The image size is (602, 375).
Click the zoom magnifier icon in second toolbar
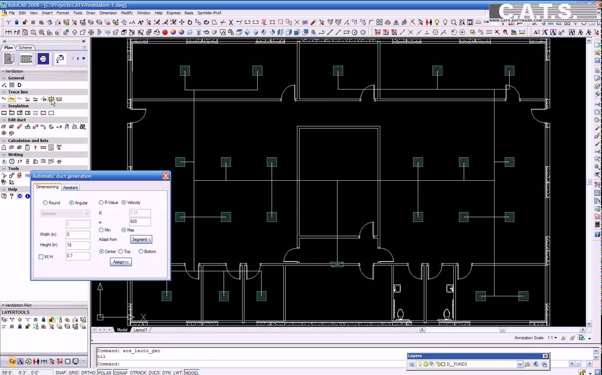[33, 32]
